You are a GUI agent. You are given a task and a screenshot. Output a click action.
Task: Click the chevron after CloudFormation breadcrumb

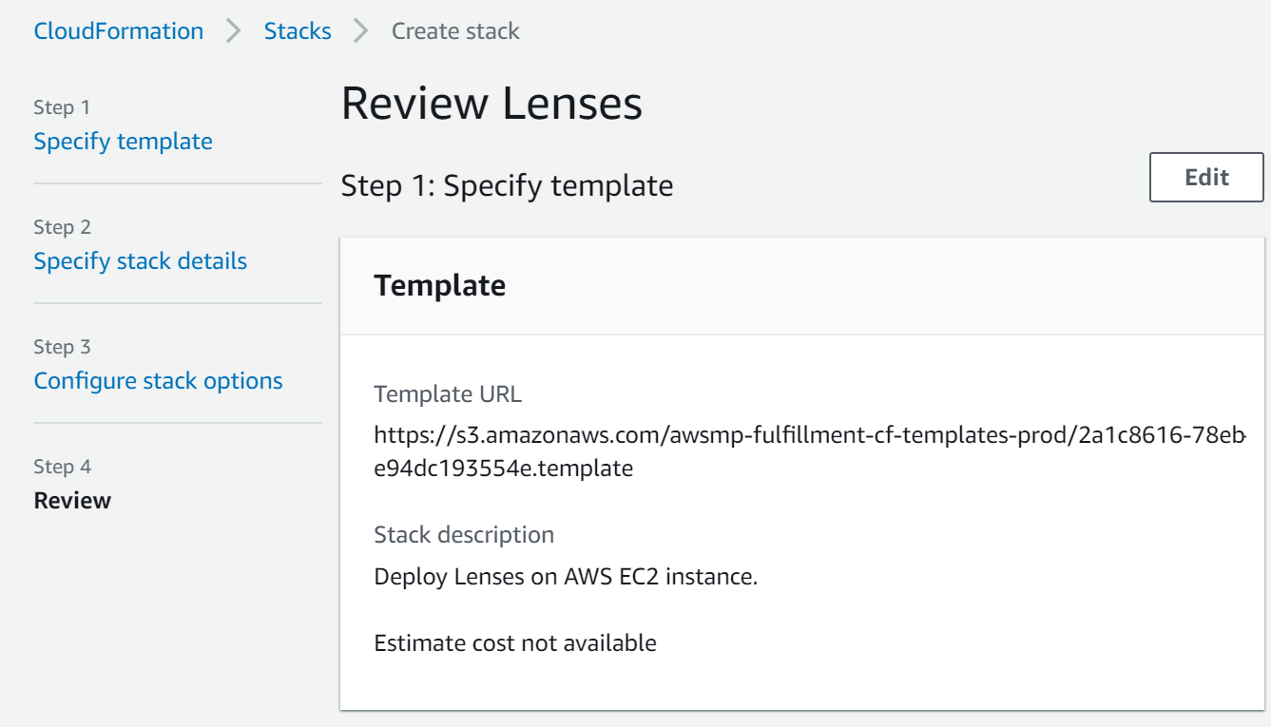pos(234,30)
